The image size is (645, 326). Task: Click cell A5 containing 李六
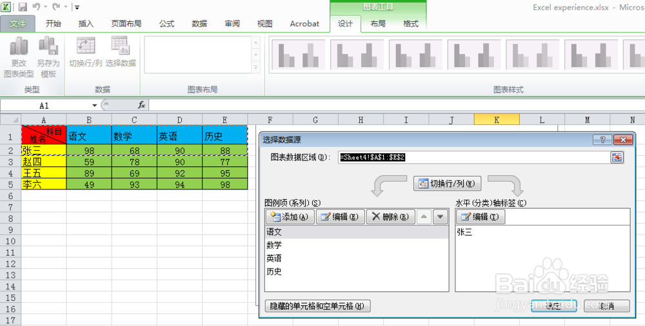point(44,184)
